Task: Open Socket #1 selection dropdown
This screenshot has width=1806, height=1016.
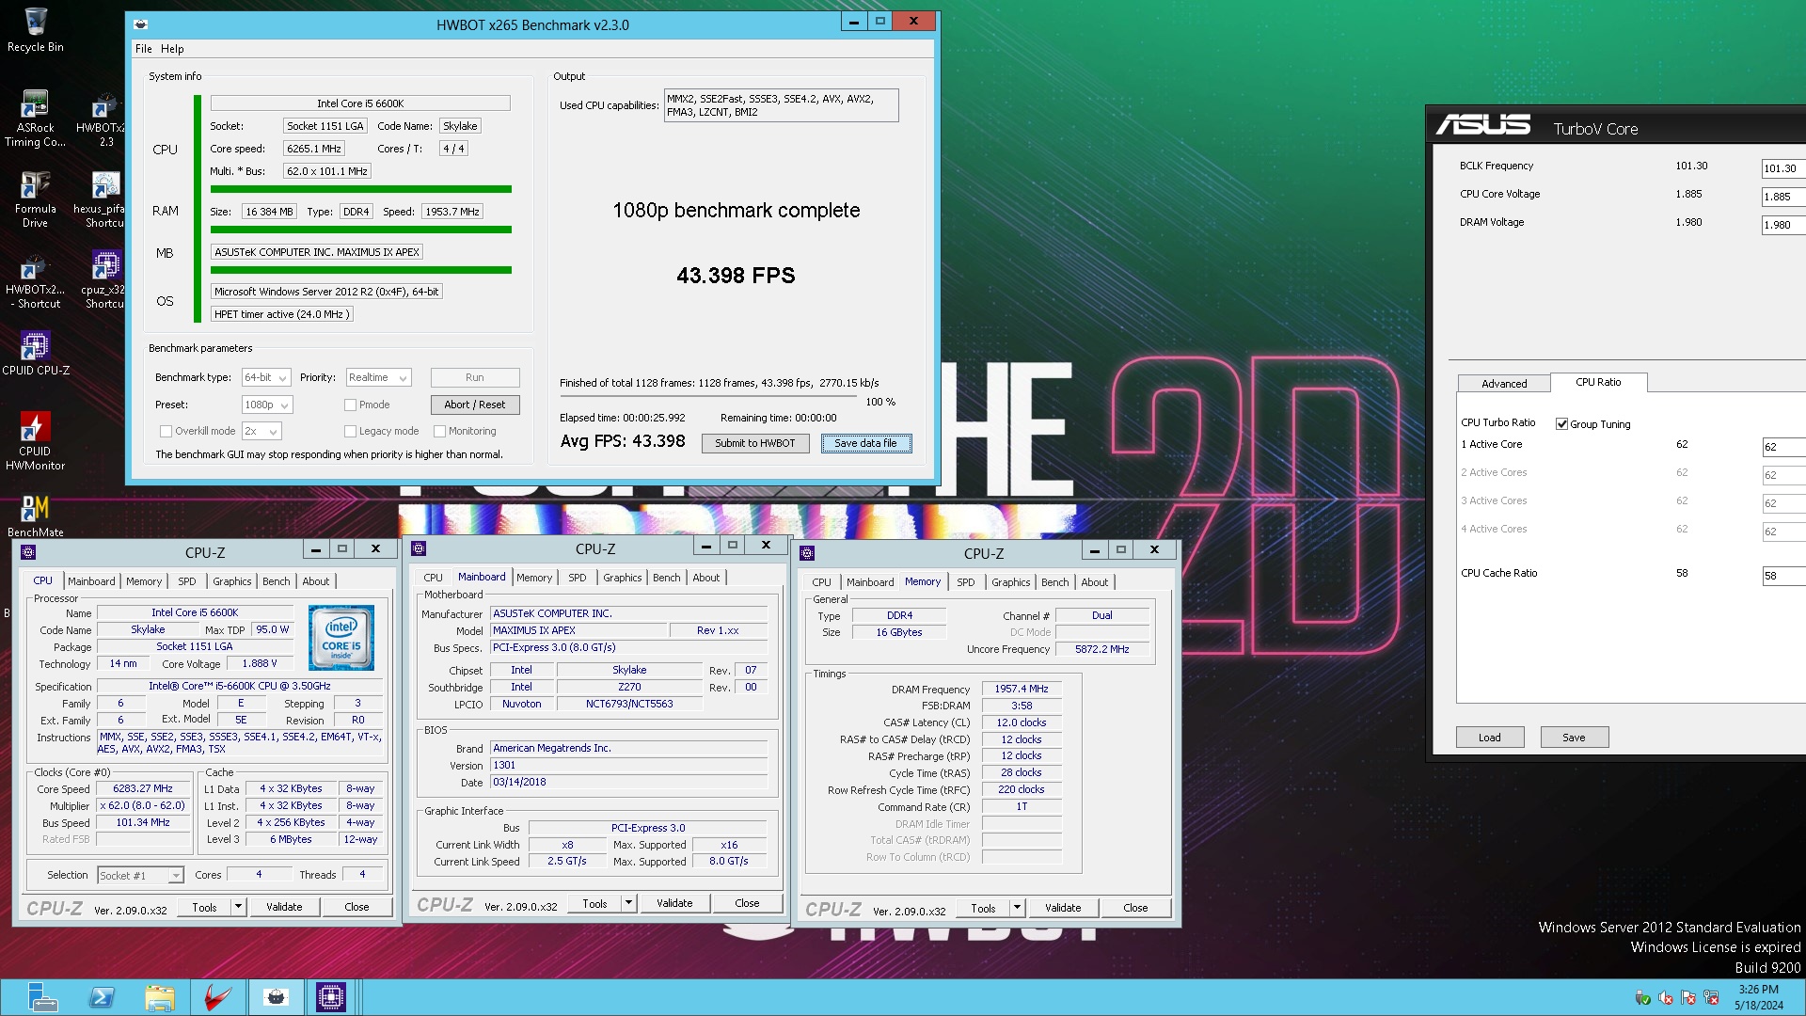Action: click(x=140, y=876)
